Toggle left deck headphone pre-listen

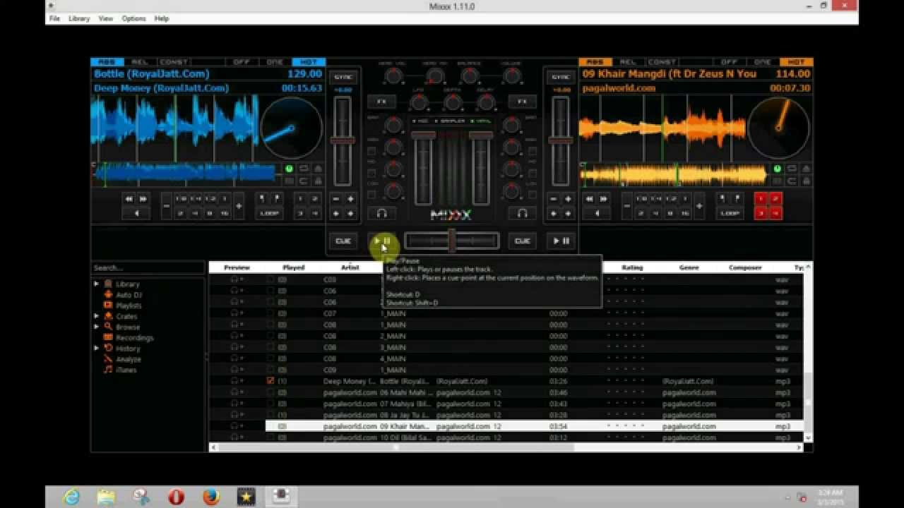click(381, 212)
